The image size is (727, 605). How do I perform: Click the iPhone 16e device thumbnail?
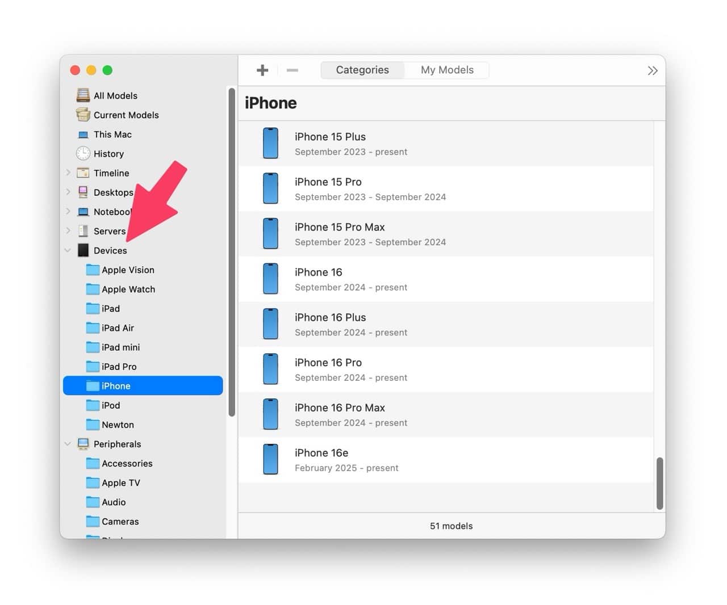pos(270,459)
